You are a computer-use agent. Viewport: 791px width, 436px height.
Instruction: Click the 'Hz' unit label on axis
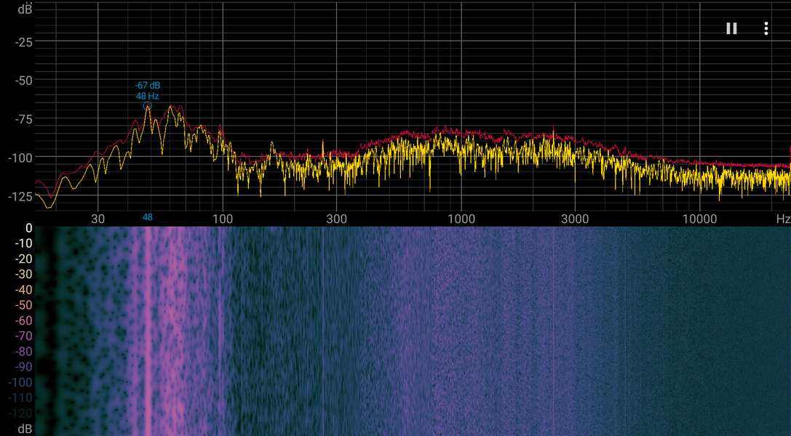[x=783, y=219]
